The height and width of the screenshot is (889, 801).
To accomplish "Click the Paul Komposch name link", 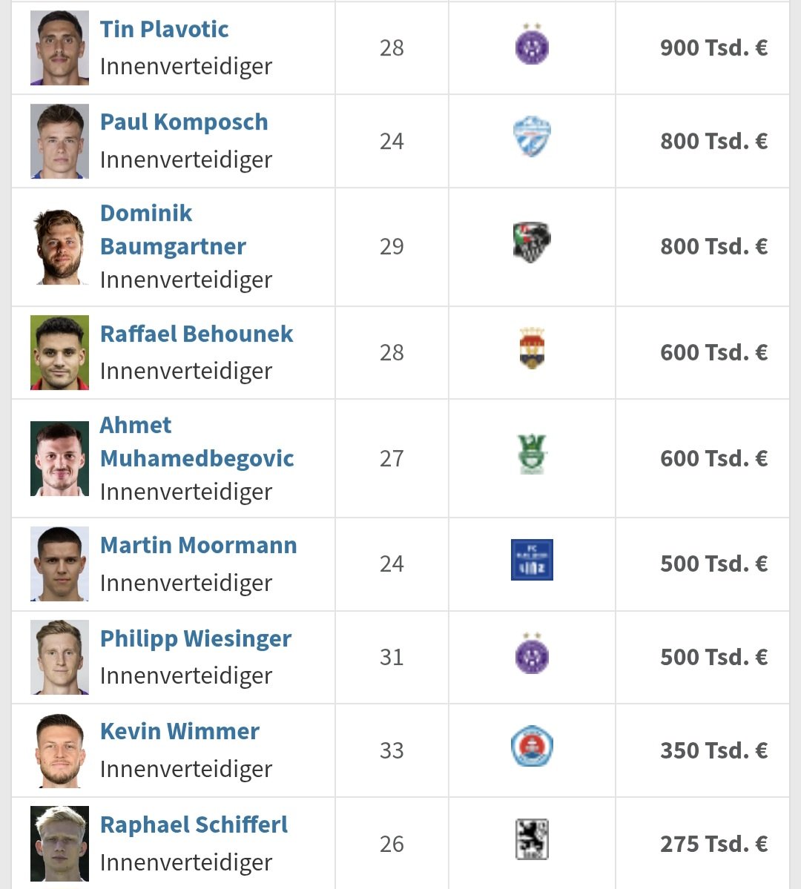I will pyautogui.click(x=184, y=122).
